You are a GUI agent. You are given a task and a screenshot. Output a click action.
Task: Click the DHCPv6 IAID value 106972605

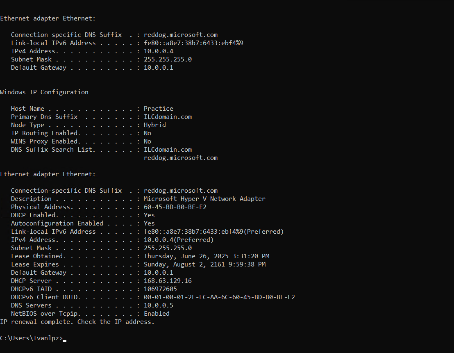[160, 289]
